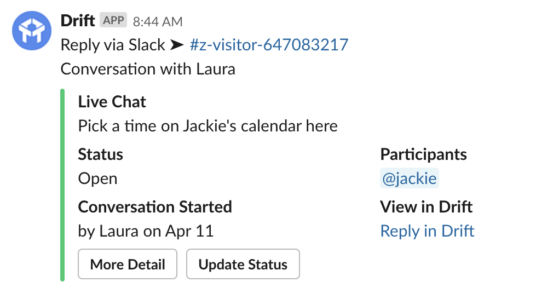Open the #z-visitor-647083217 channel link
Screen dimensions: 553x299
[269, 45]
